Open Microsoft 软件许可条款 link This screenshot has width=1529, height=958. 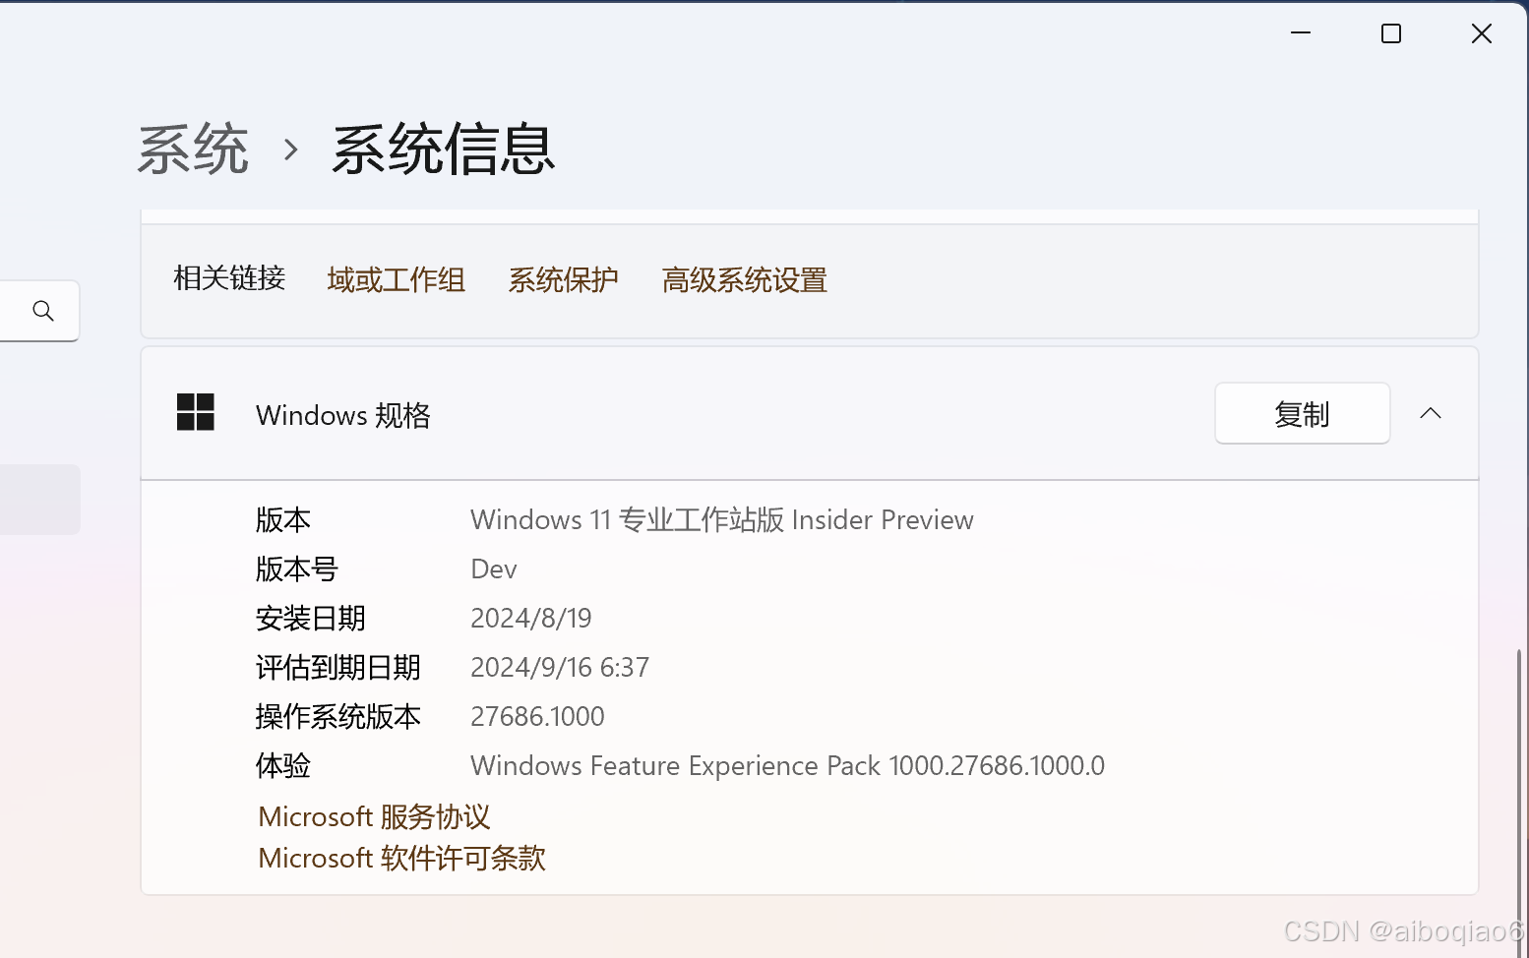pyautogui.click(x=401, y=858)
